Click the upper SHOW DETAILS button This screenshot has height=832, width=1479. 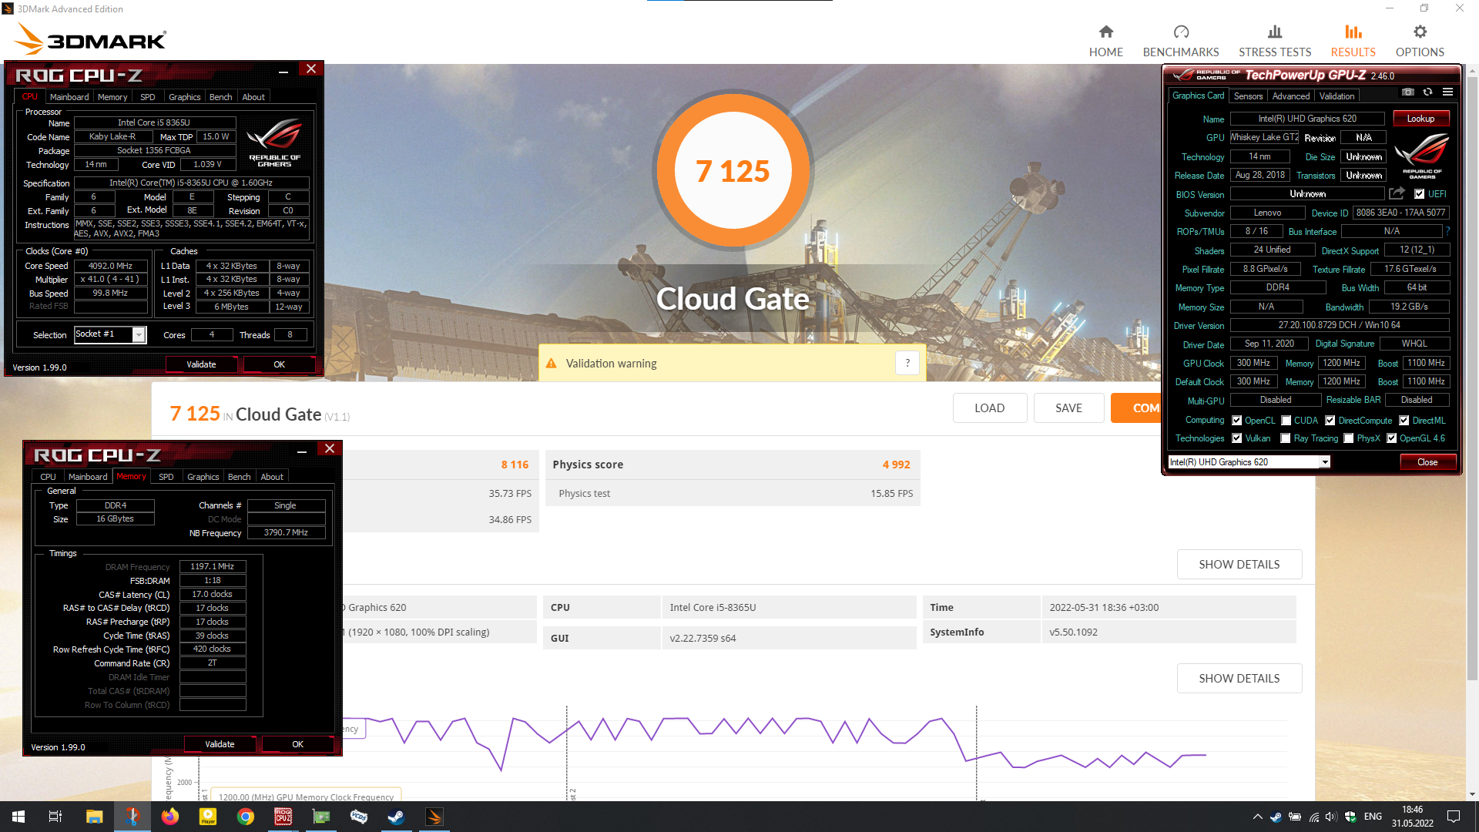tap(1239, 565)
